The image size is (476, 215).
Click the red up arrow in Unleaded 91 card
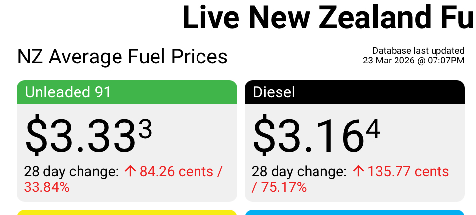point(130,171)
